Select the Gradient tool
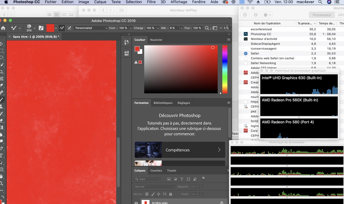The image size is (344, 204). click(1, 127)
